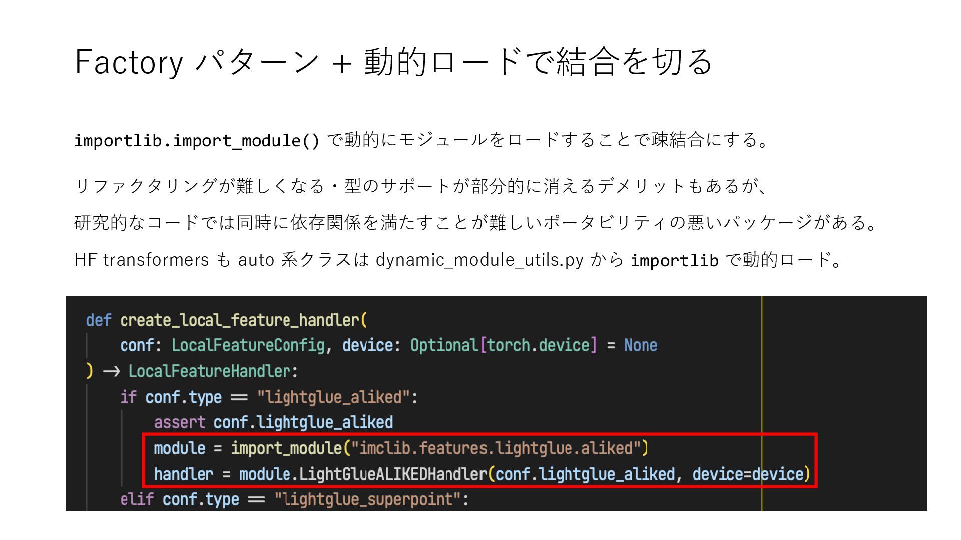This screenshot has width=961, height=540.
Task: Click 'import_module' call in code
Action: click(x=286, y=448)
